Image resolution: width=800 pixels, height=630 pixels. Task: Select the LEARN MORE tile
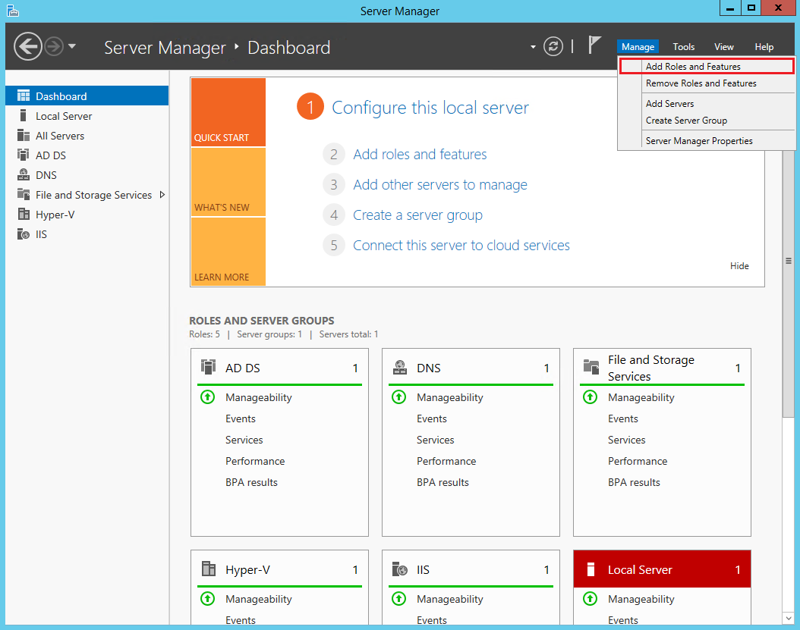pos(228,252)
